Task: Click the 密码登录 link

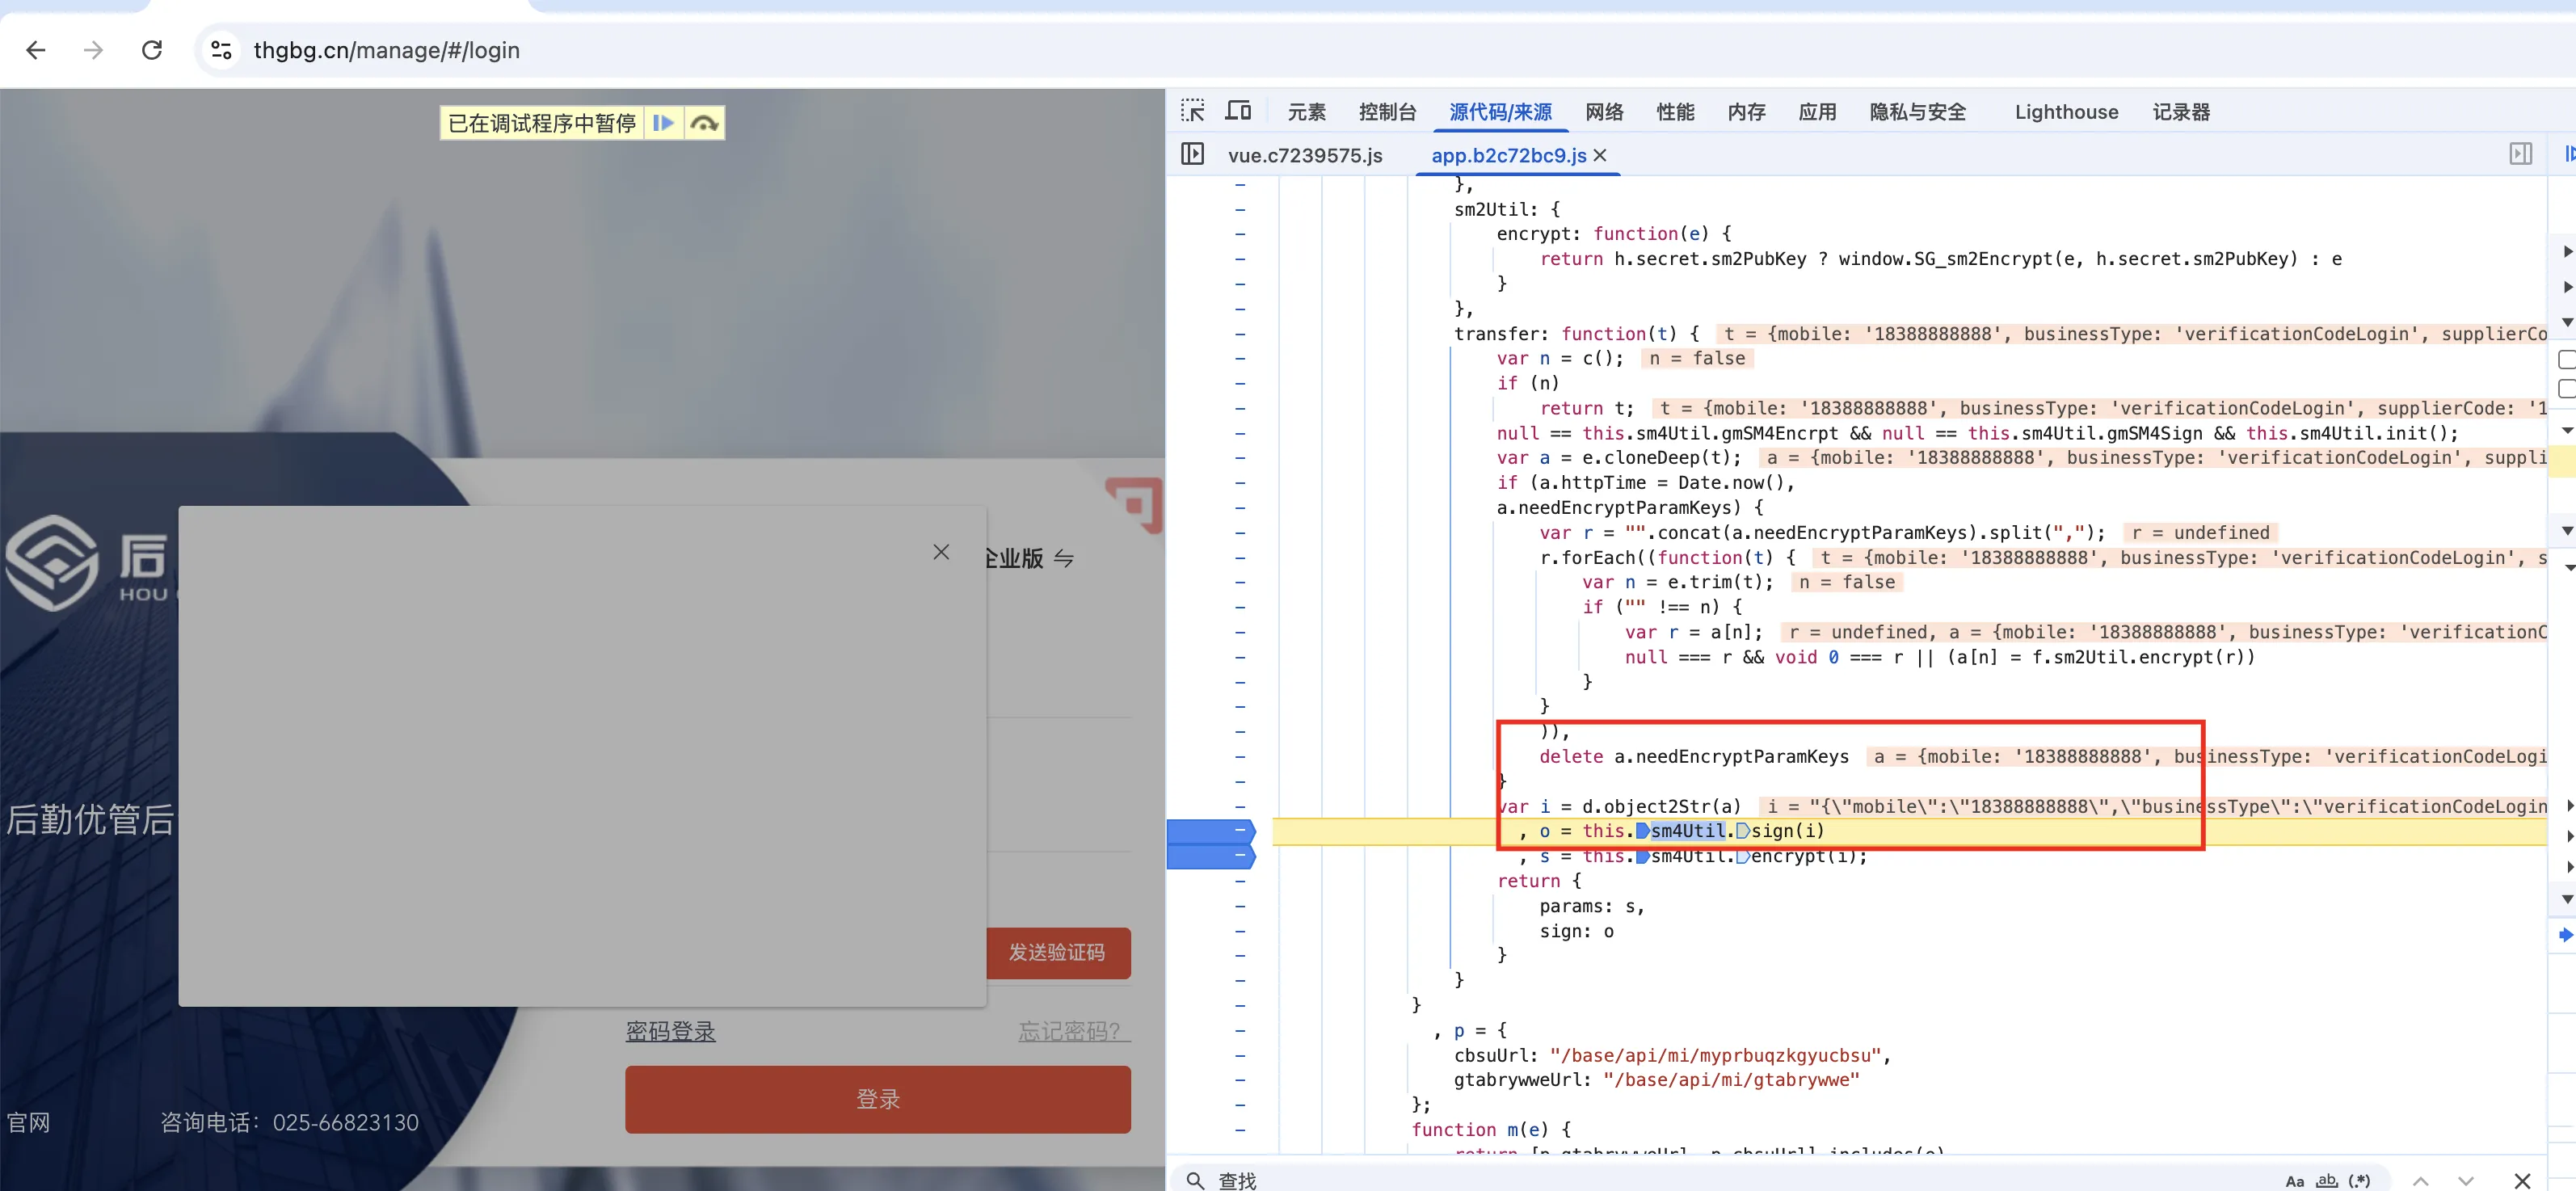Action: tap(670, 1031)
